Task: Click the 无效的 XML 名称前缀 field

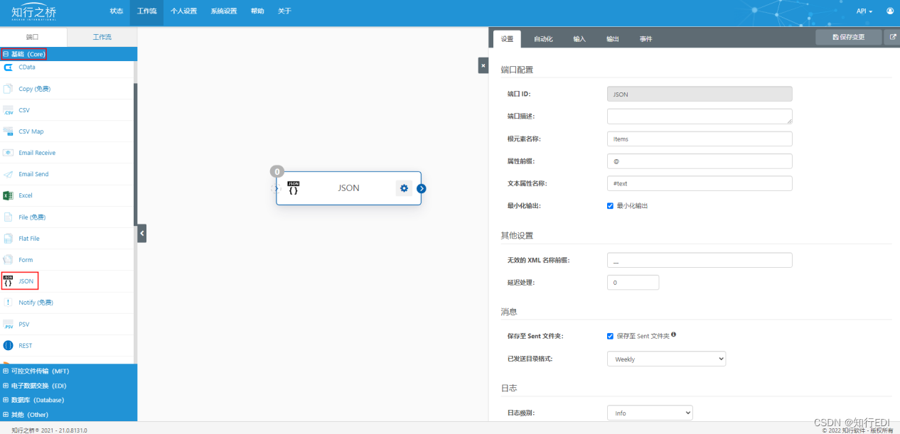Action: (700, 260)
